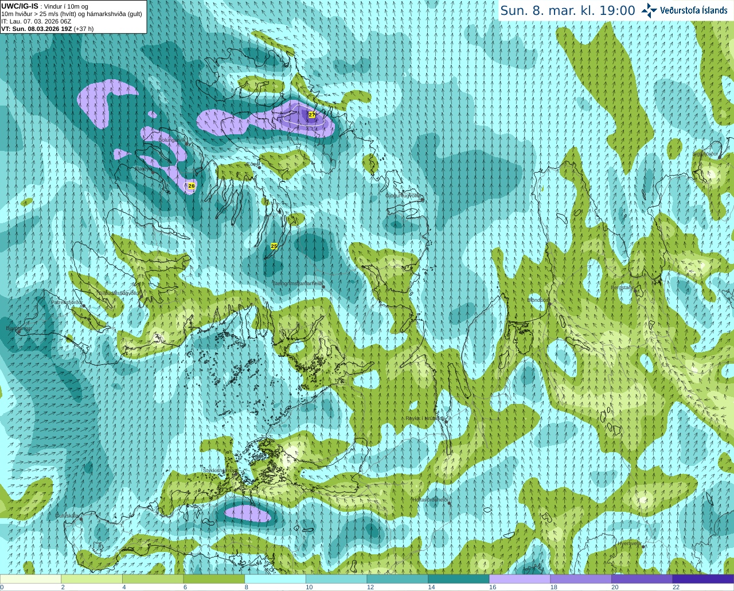
Task: Click the forecast time "Sun. 8. mar. kl. 19:00"
Action: [x=568, y=10]
